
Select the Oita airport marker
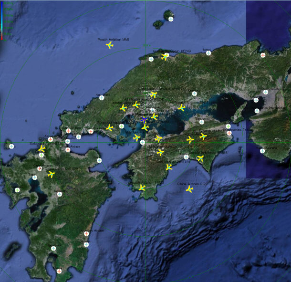coord(99,160)
